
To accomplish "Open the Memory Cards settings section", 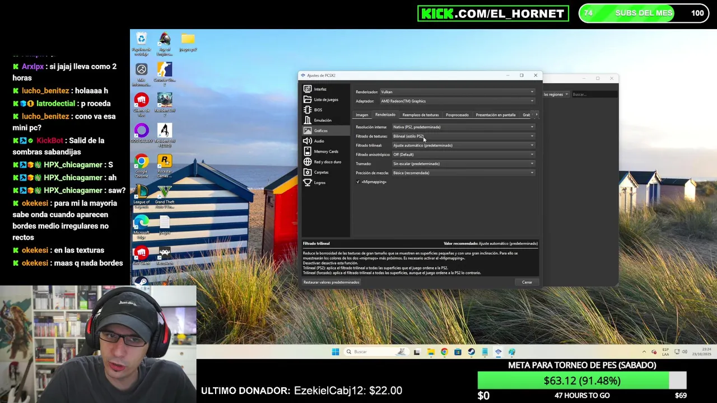I will (x=325, y=151).
